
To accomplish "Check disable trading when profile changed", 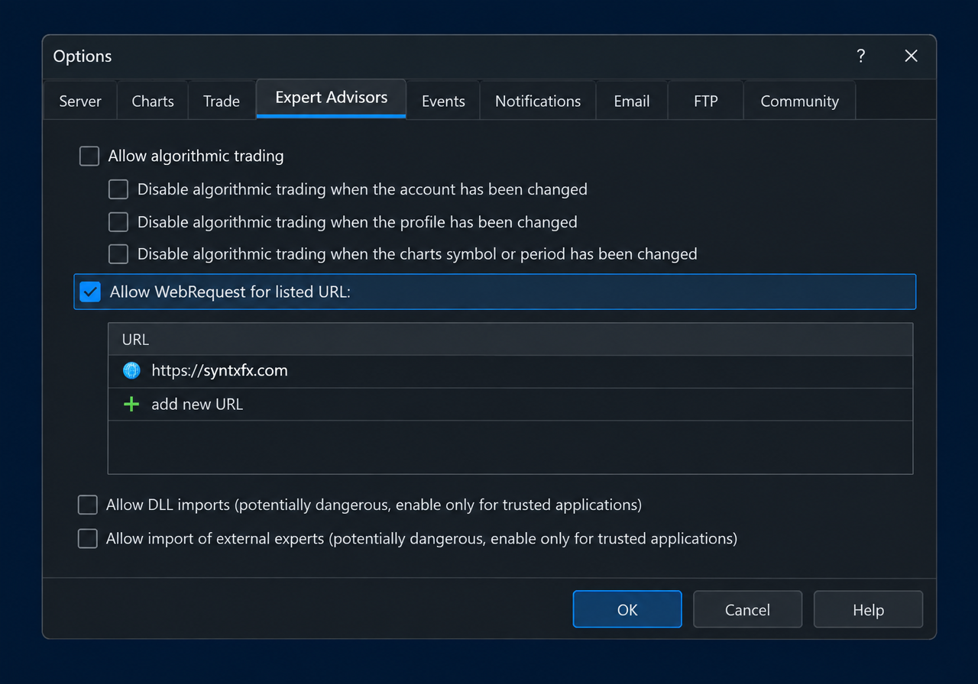I will [x=118, y=222].
